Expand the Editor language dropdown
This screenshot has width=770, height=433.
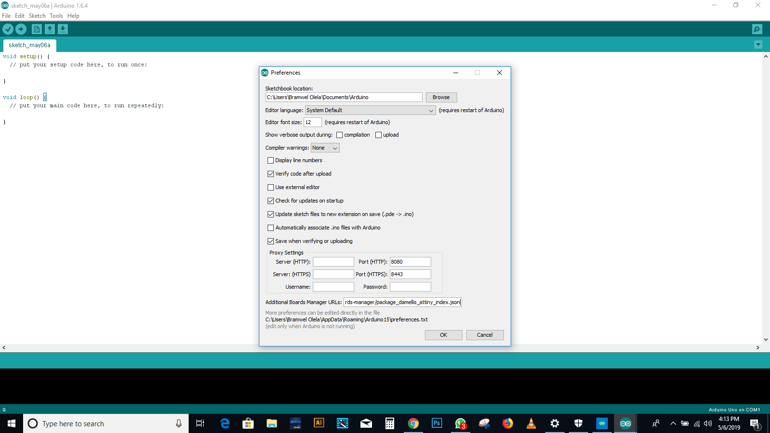click(x=371, y=110)
